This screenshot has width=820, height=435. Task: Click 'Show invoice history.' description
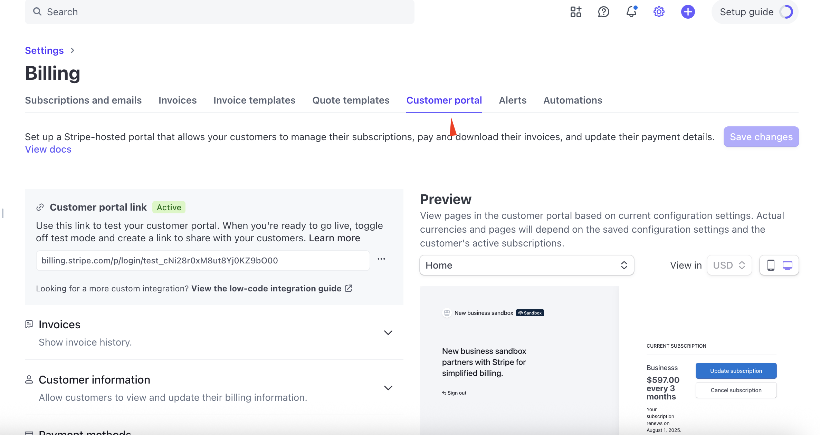[x=85, y=342]
